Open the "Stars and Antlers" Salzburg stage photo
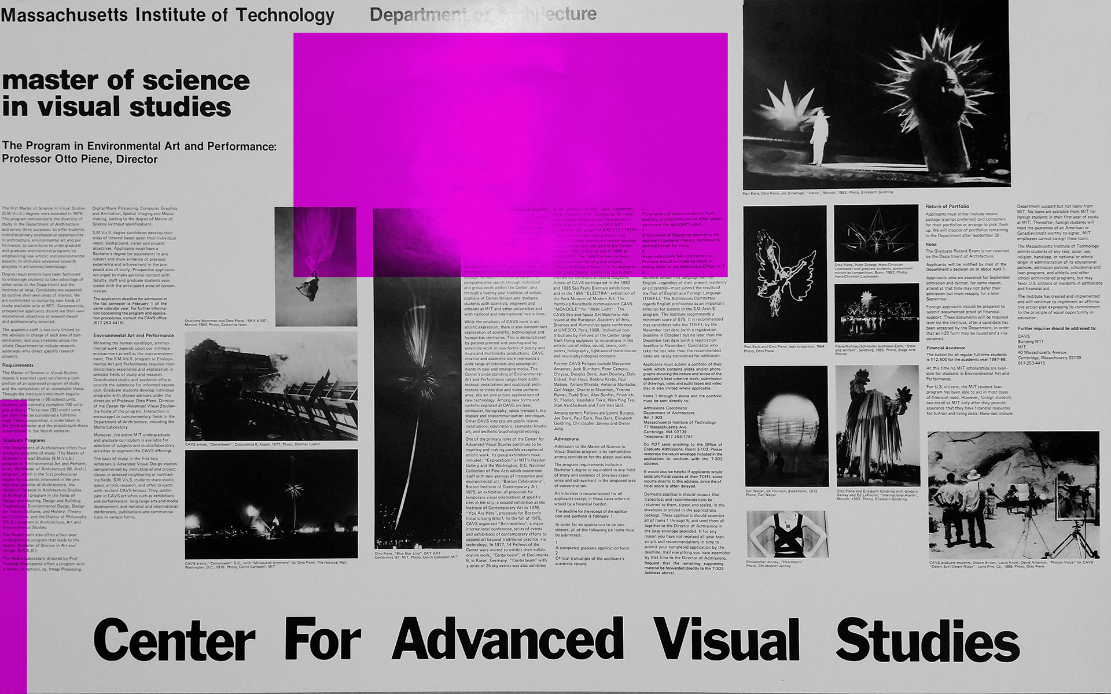 877,314
